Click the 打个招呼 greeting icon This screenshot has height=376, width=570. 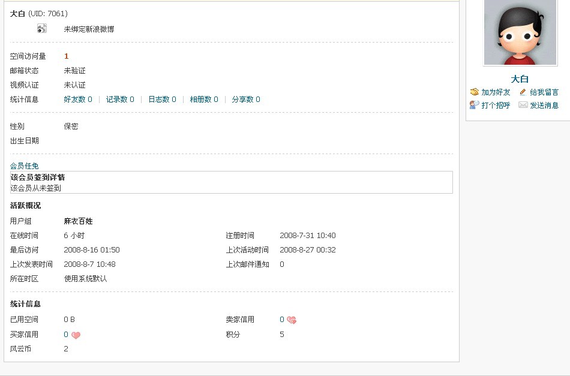(474, 105)
